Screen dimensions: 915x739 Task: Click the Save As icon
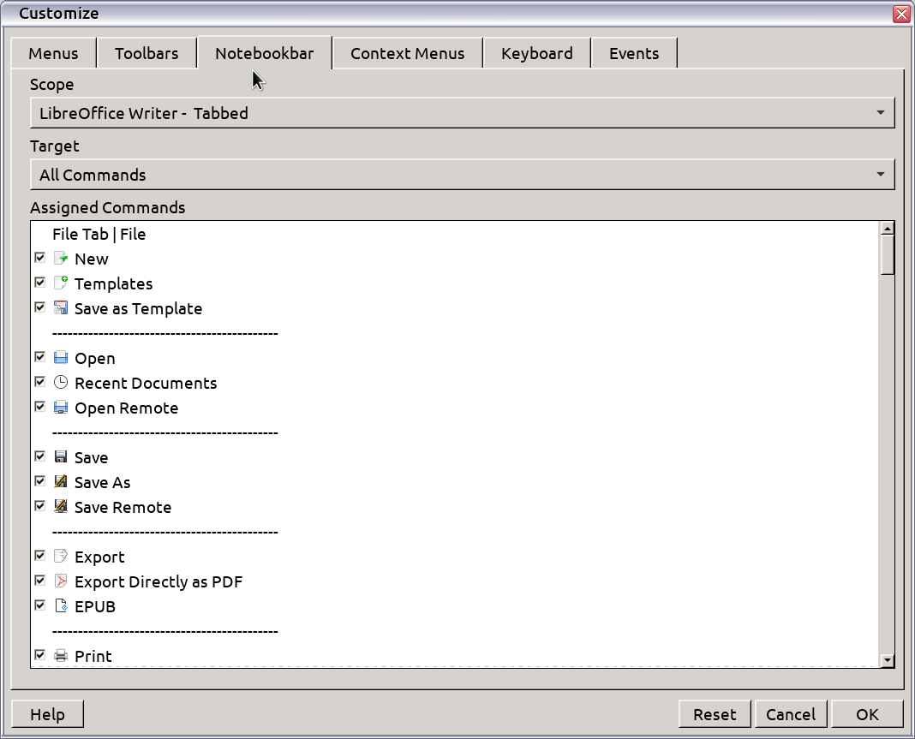click(61, 481)
